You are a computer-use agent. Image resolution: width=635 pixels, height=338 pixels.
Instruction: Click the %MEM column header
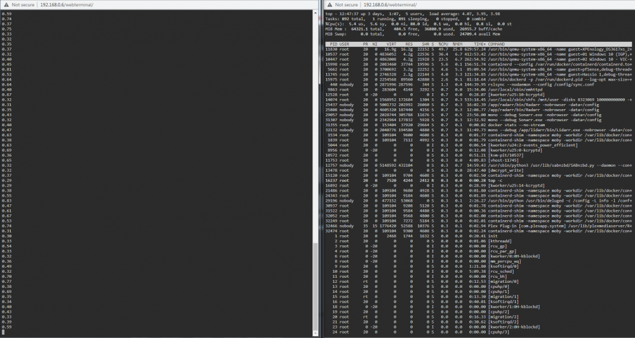pyautogui.click(x=457, y=44)
